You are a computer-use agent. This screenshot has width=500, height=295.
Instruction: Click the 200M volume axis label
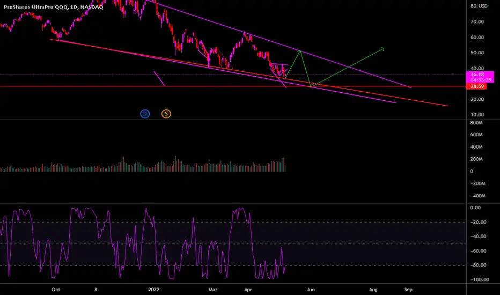click(x=476, y=159)
